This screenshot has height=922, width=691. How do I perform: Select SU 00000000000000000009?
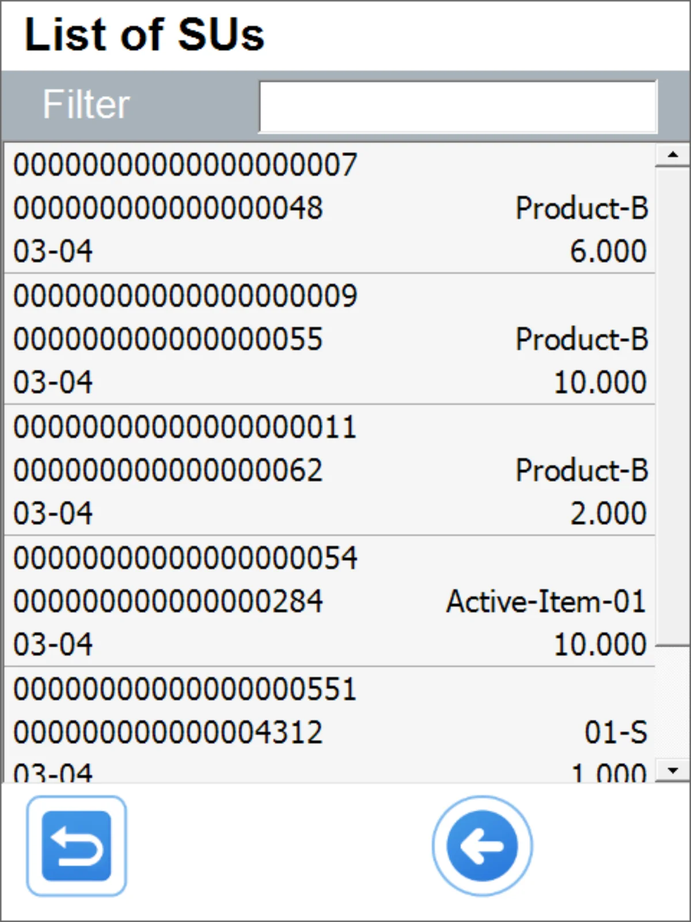click(185, 296)
